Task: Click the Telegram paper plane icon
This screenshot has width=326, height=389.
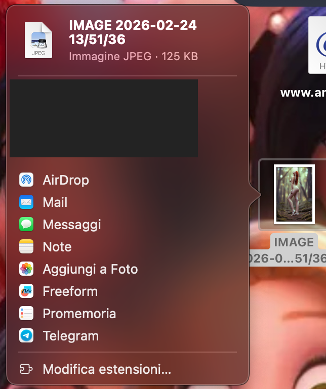Action: point(26,335)
